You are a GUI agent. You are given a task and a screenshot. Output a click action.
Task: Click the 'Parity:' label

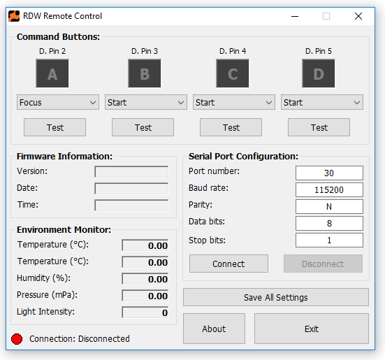click(201, 205)
